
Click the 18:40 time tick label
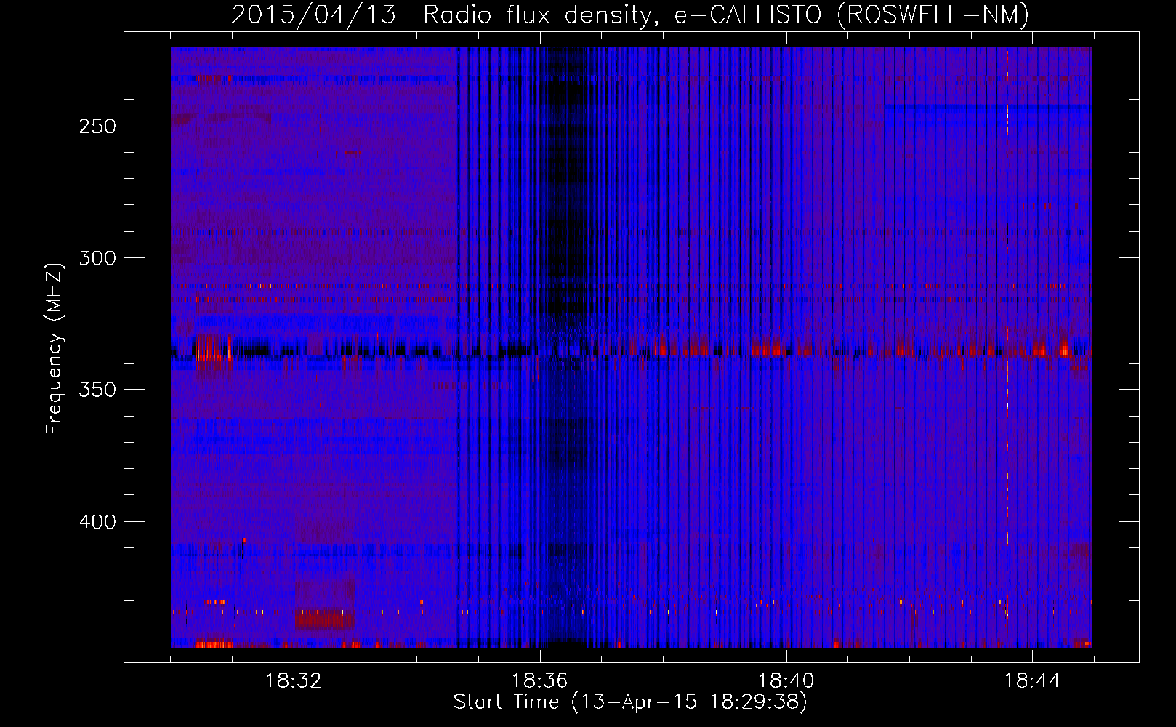click(786, 680)
